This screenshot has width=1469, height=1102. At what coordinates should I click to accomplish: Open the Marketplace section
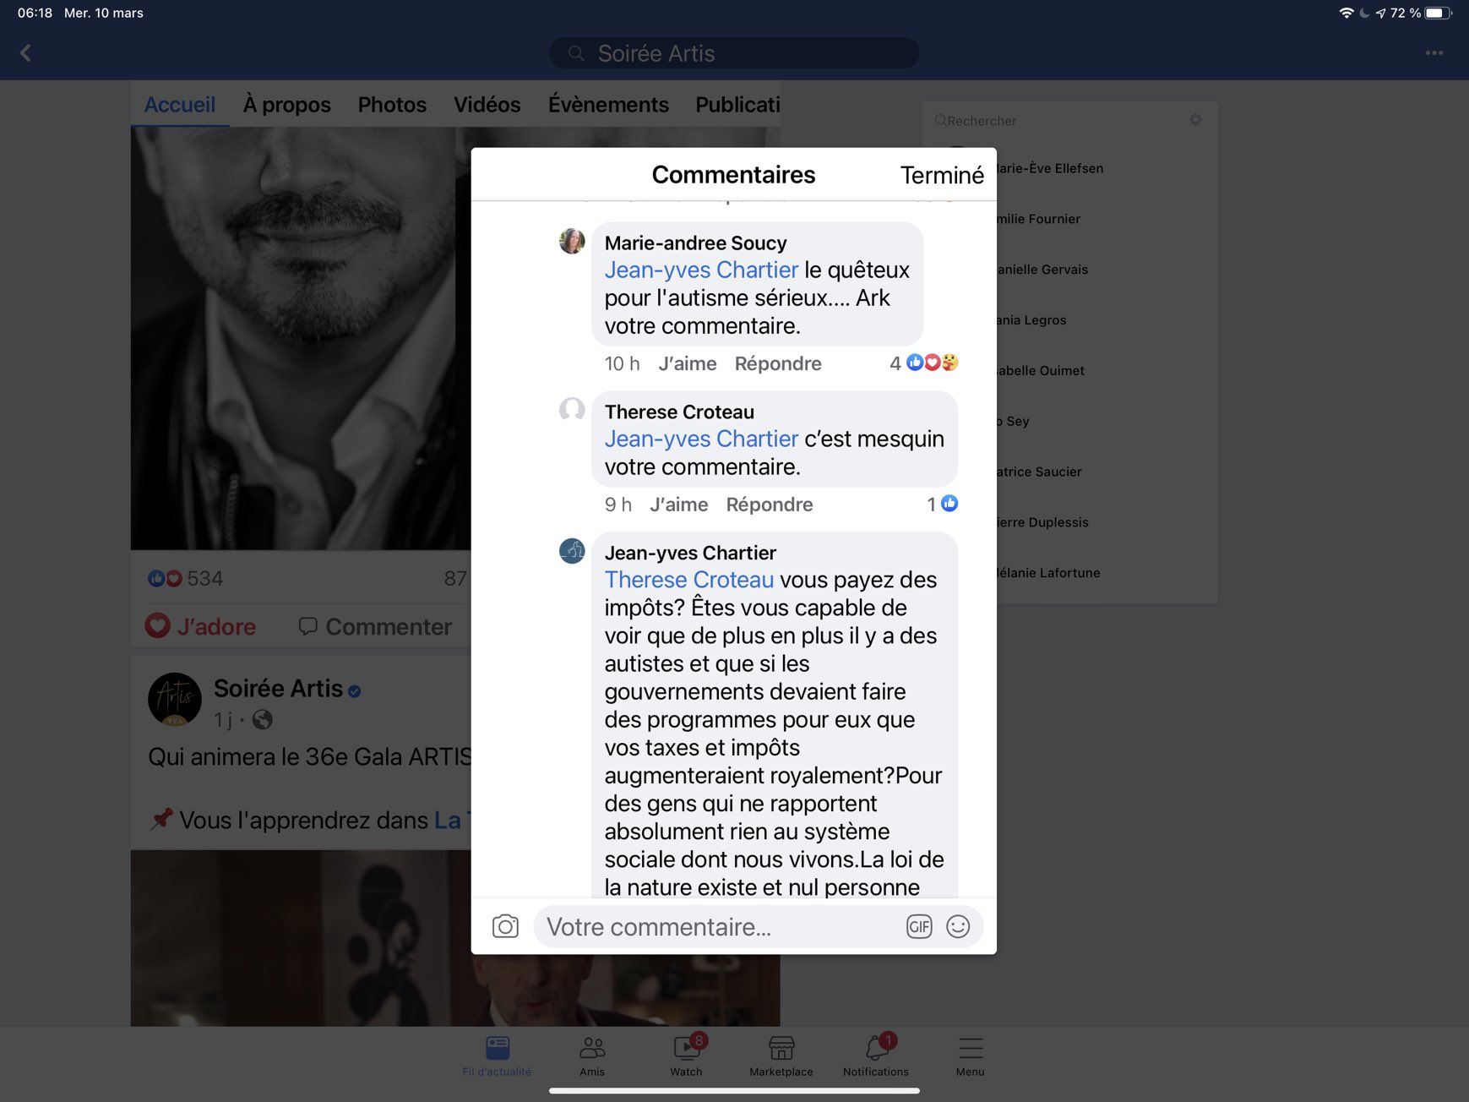(x=781, y=1056)
